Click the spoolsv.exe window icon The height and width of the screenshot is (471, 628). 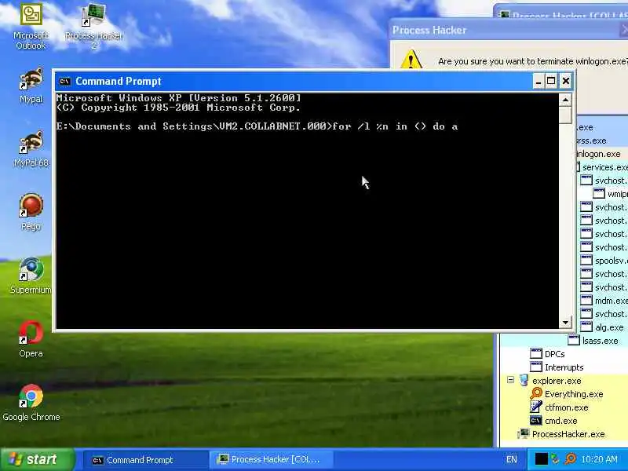pyautogui.click(x=586, y=260)
